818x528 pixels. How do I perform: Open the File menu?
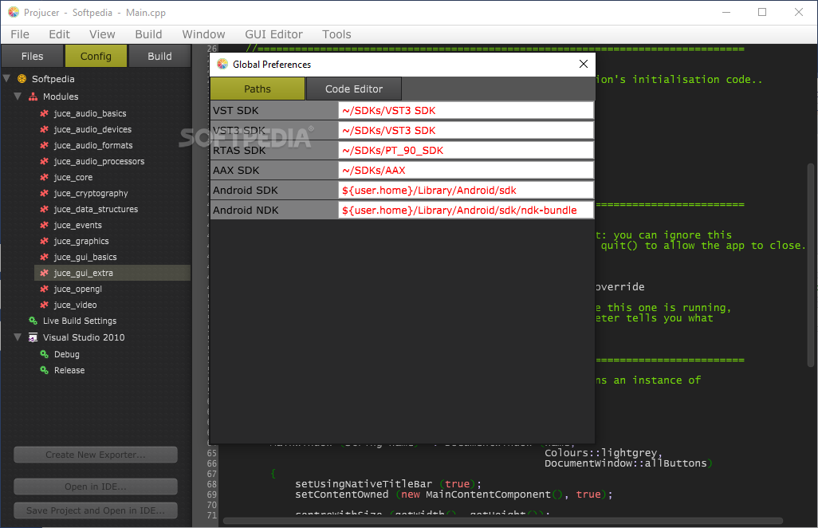[20, 34]
